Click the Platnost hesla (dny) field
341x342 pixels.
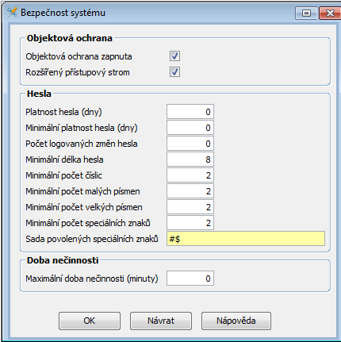click(190, 112)
